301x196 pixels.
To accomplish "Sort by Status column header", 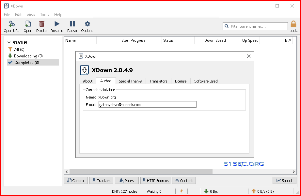I will click(178, 40).
